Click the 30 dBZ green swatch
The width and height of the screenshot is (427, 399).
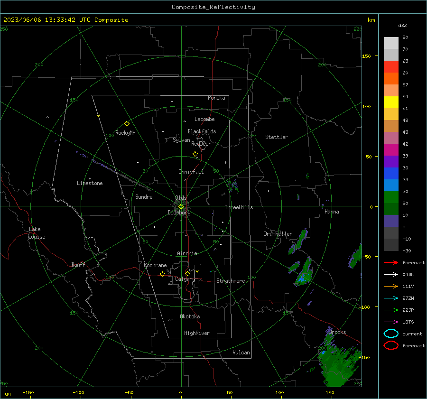click(391, 197)
